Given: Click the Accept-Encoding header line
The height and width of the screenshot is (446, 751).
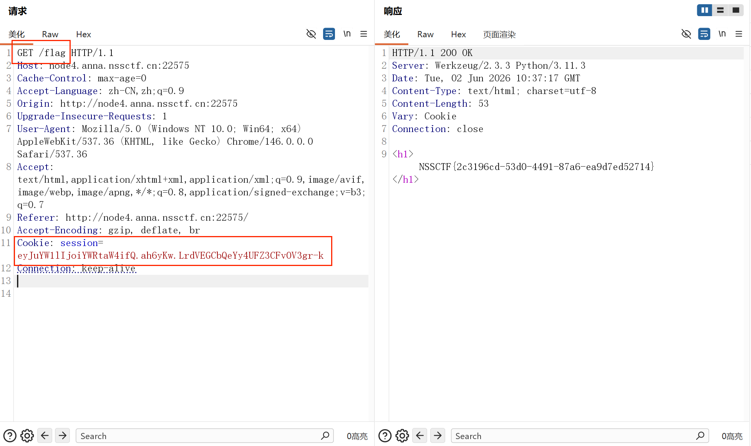Looking at the screenshot, I should [x=108, y=230].
